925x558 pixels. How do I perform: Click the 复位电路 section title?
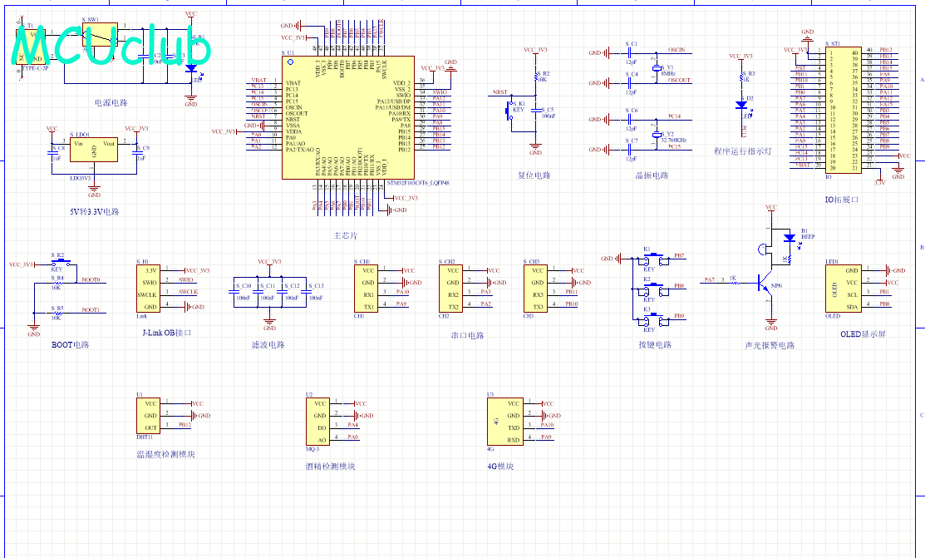tap(534, 175)
